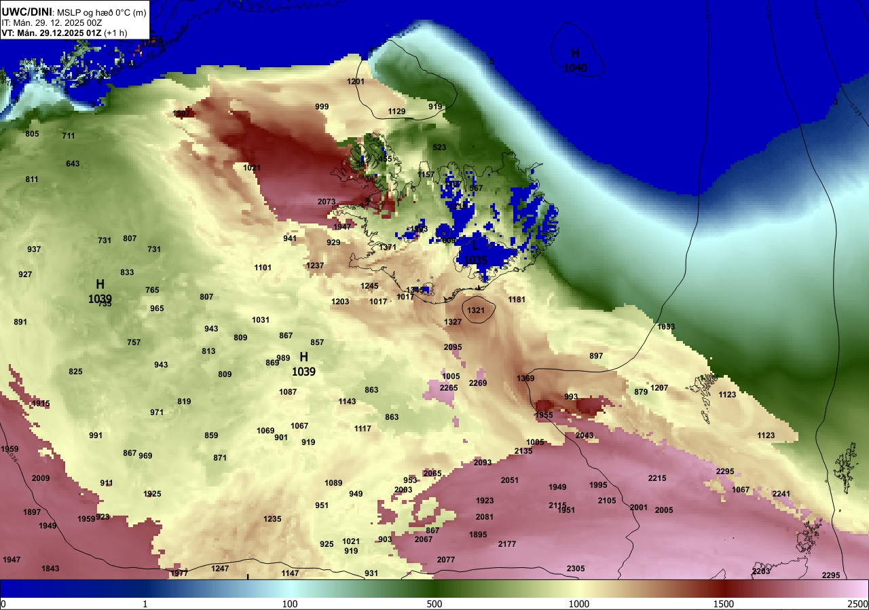Click the 1129 height value
The width and height of the screenshot is (869, 610).
click(x=396, y=111)
